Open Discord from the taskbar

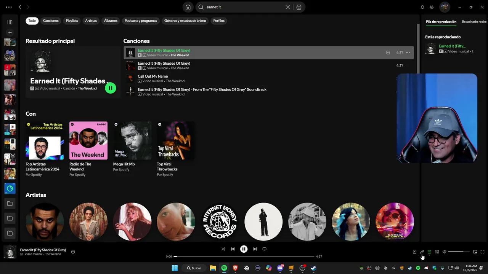pyautogui.click(x=280, y=268)
